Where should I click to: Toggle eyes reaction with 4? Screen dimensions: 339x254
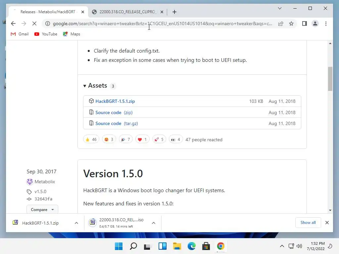click(175, 139)
